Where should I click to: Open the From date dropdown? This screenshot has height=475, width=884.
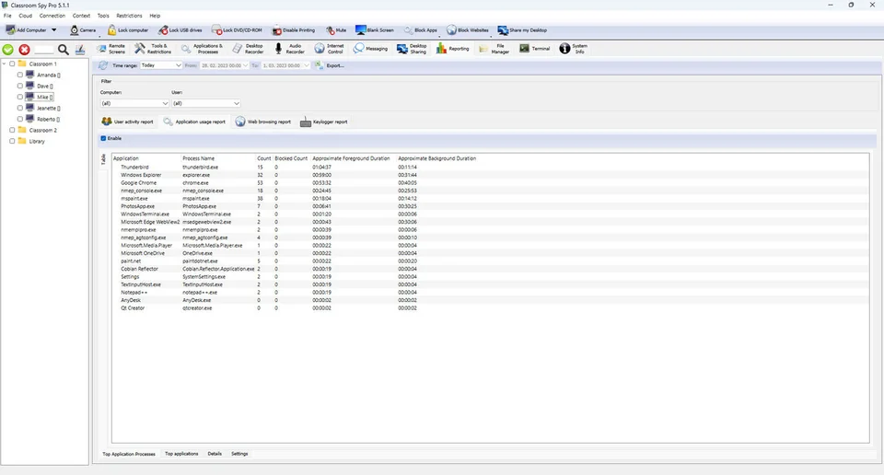(245, 65)
